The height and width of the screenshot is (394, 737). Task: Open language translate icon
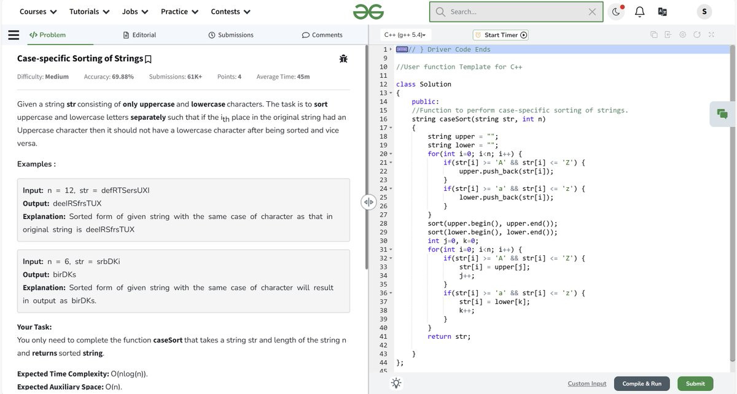[662, 12]
